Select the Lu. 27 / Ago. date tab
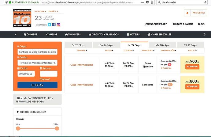 coord(134,45)
